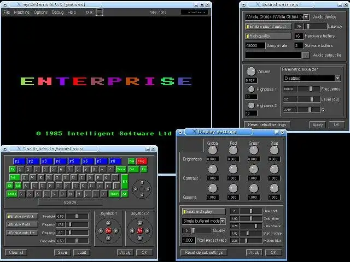The height and width of the screenshot is (262, 350).
Task: Open the Single buffered mode dropdown
Action: tap(223, 221)
